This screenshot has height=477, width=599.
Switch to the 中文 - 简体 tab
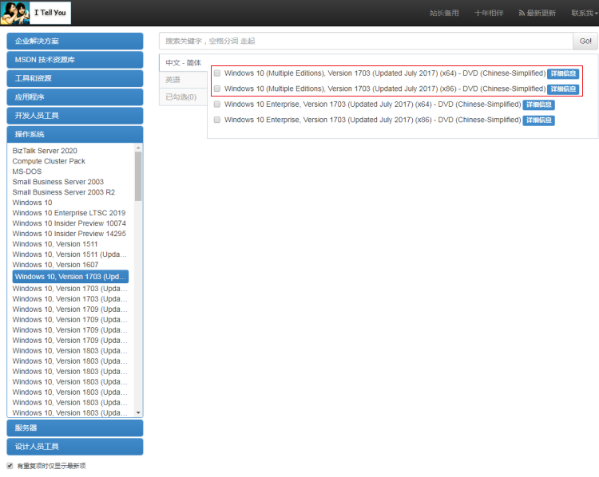pos(184,62)
